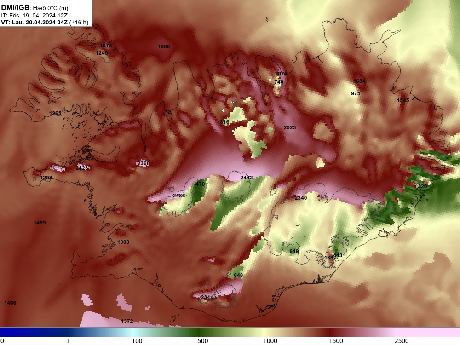Click the 320 height label

pos(422,187)
